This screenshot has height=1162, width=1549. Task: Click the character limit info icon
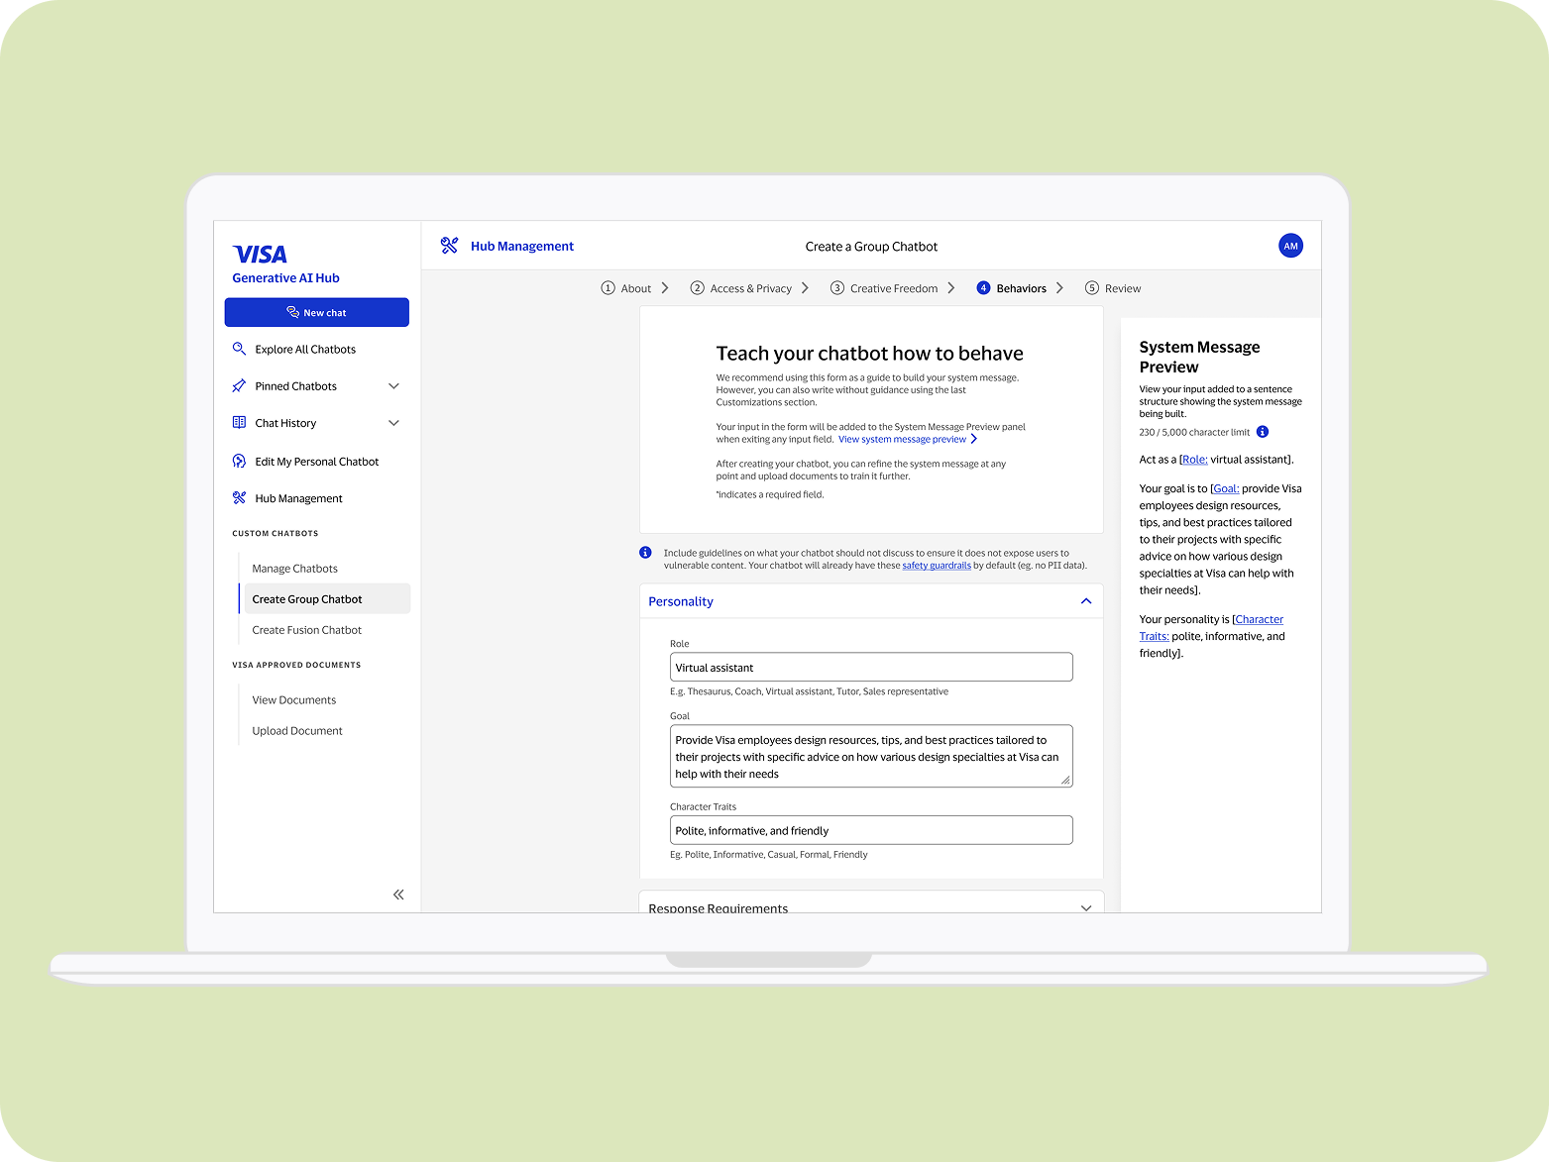1263,432
